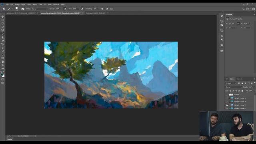Select the Rectangle shape tool
This screenshot has height=144, width=256.
3,58
